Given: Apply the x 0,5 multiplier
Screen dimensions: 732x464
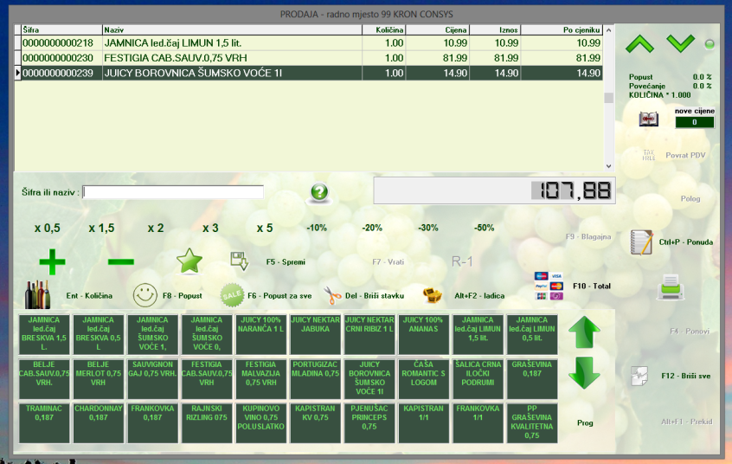Looking at the screenshot, I should [47, 228].
